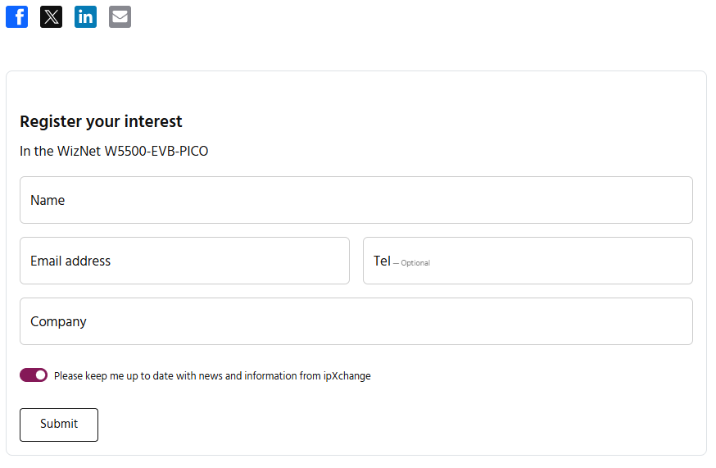The image size is (716, 468).
Task: Share via the X (Twitter) icon
Action: point(51,16)
